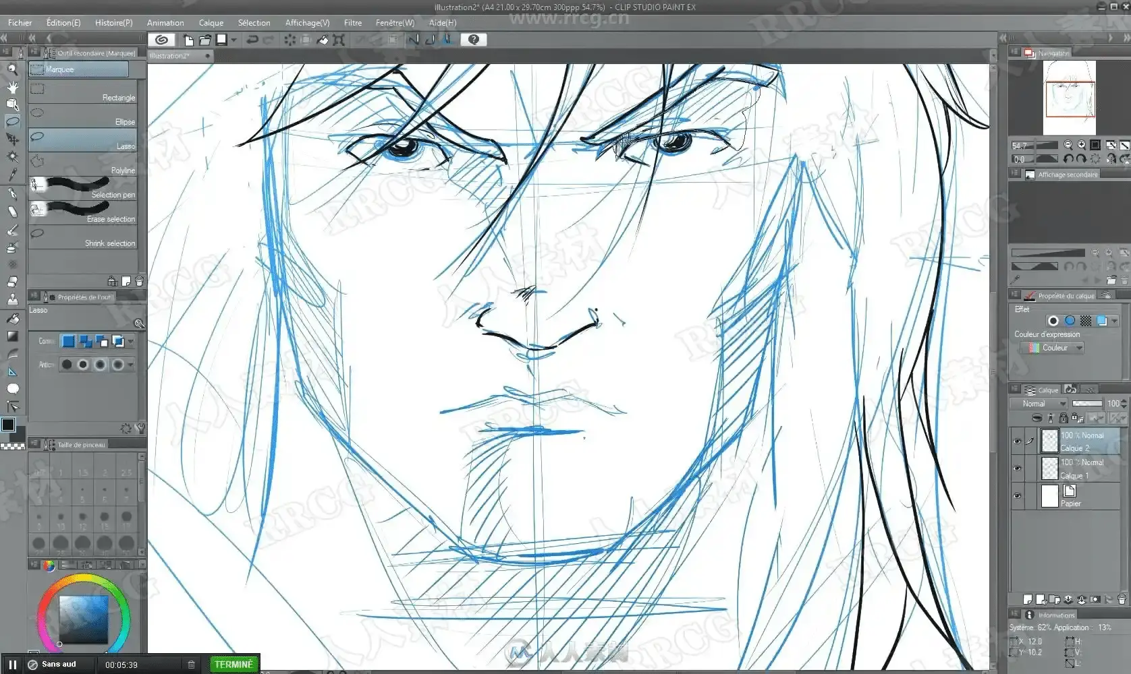Choose Rectangle sub tool

click(83, 92)
